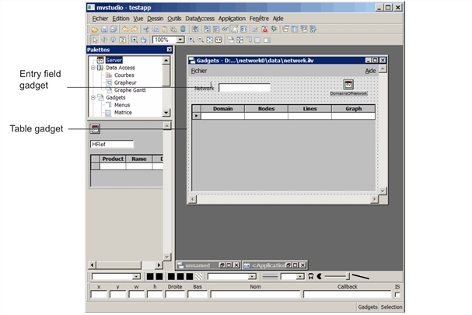The height and width of the screenshot is (315, 472).
Task: Click the DomainsOfNetwork data source icon
Action: click(x=348, y=84)
